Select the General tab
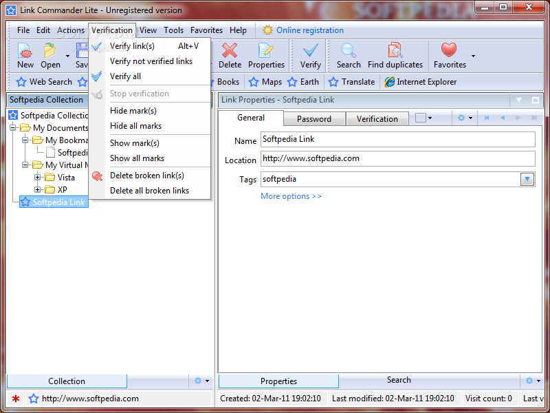 point(250,118)
